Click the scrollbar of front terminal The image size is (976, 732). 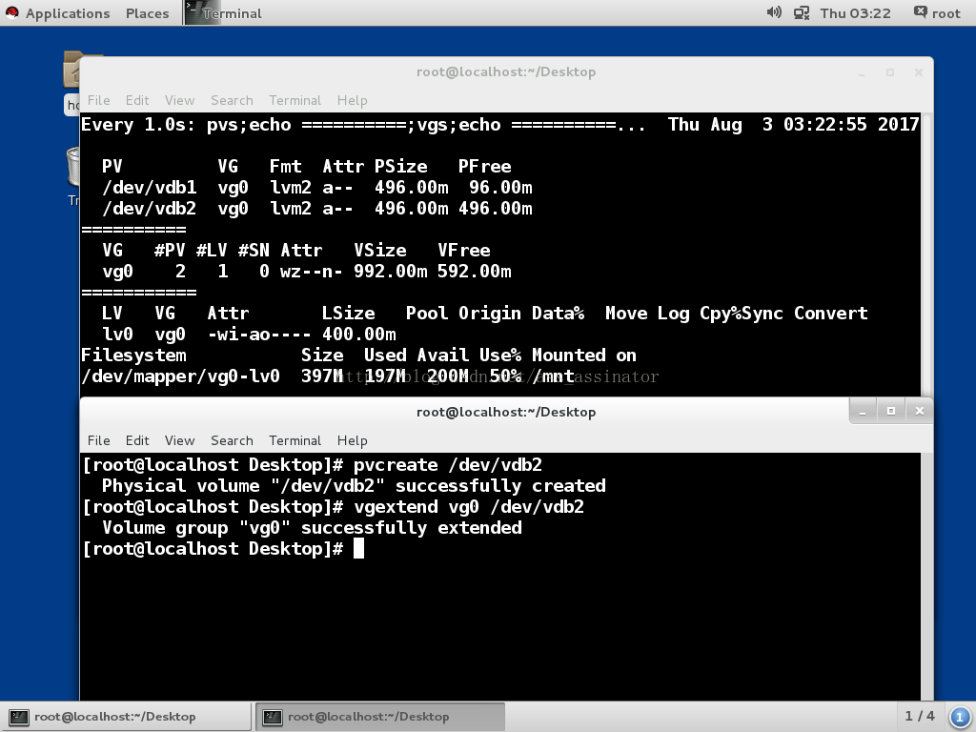[926, 577]
